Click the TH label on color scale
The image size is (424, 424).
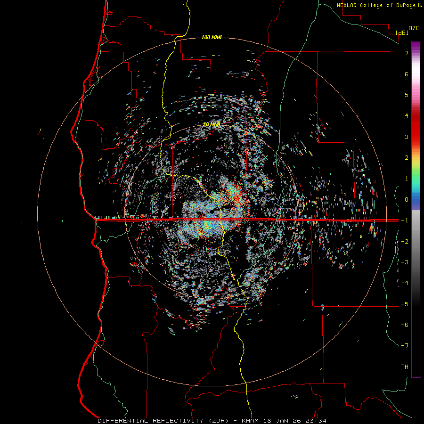(405, 367)
